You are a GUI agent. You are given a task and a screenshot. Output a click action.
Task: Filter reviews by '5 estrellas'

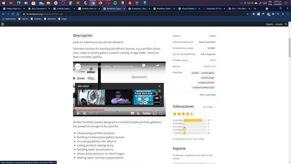tap(178, 120)
